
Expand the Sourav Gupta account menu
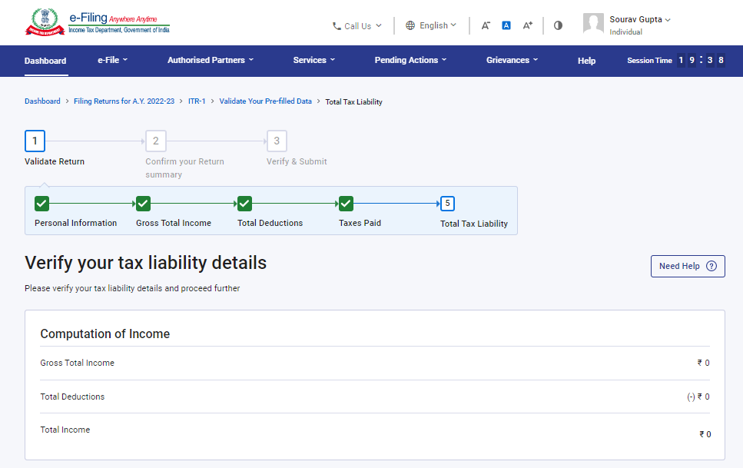[640, 19]
